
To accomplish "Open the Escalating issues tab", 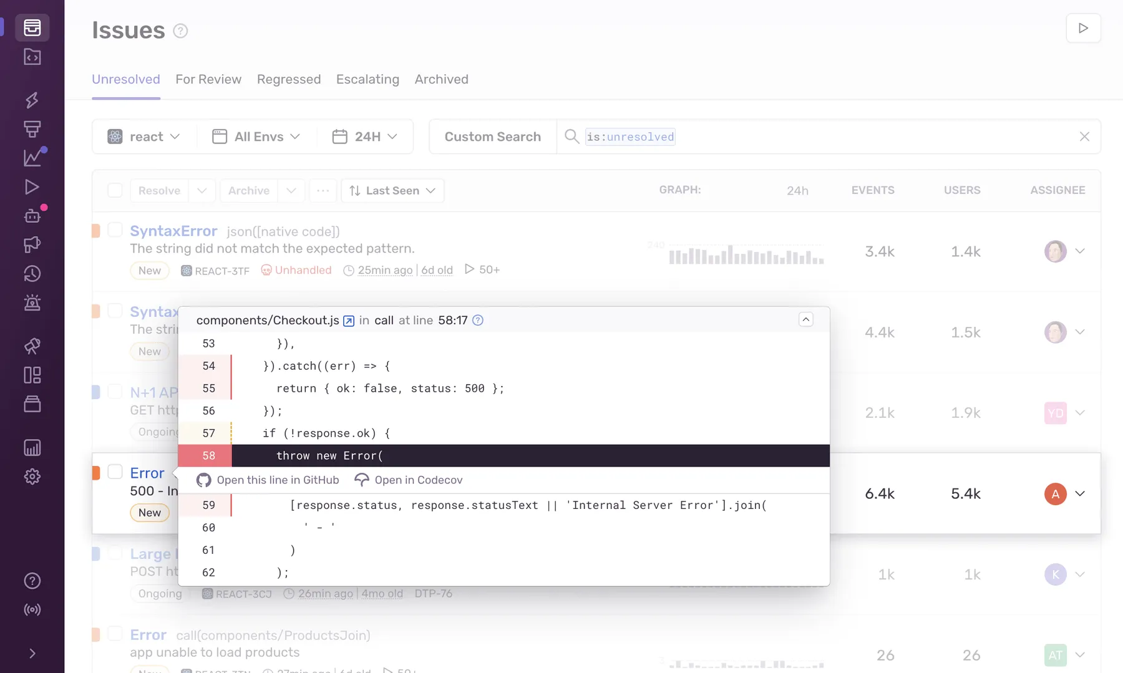I will (367, 79).
